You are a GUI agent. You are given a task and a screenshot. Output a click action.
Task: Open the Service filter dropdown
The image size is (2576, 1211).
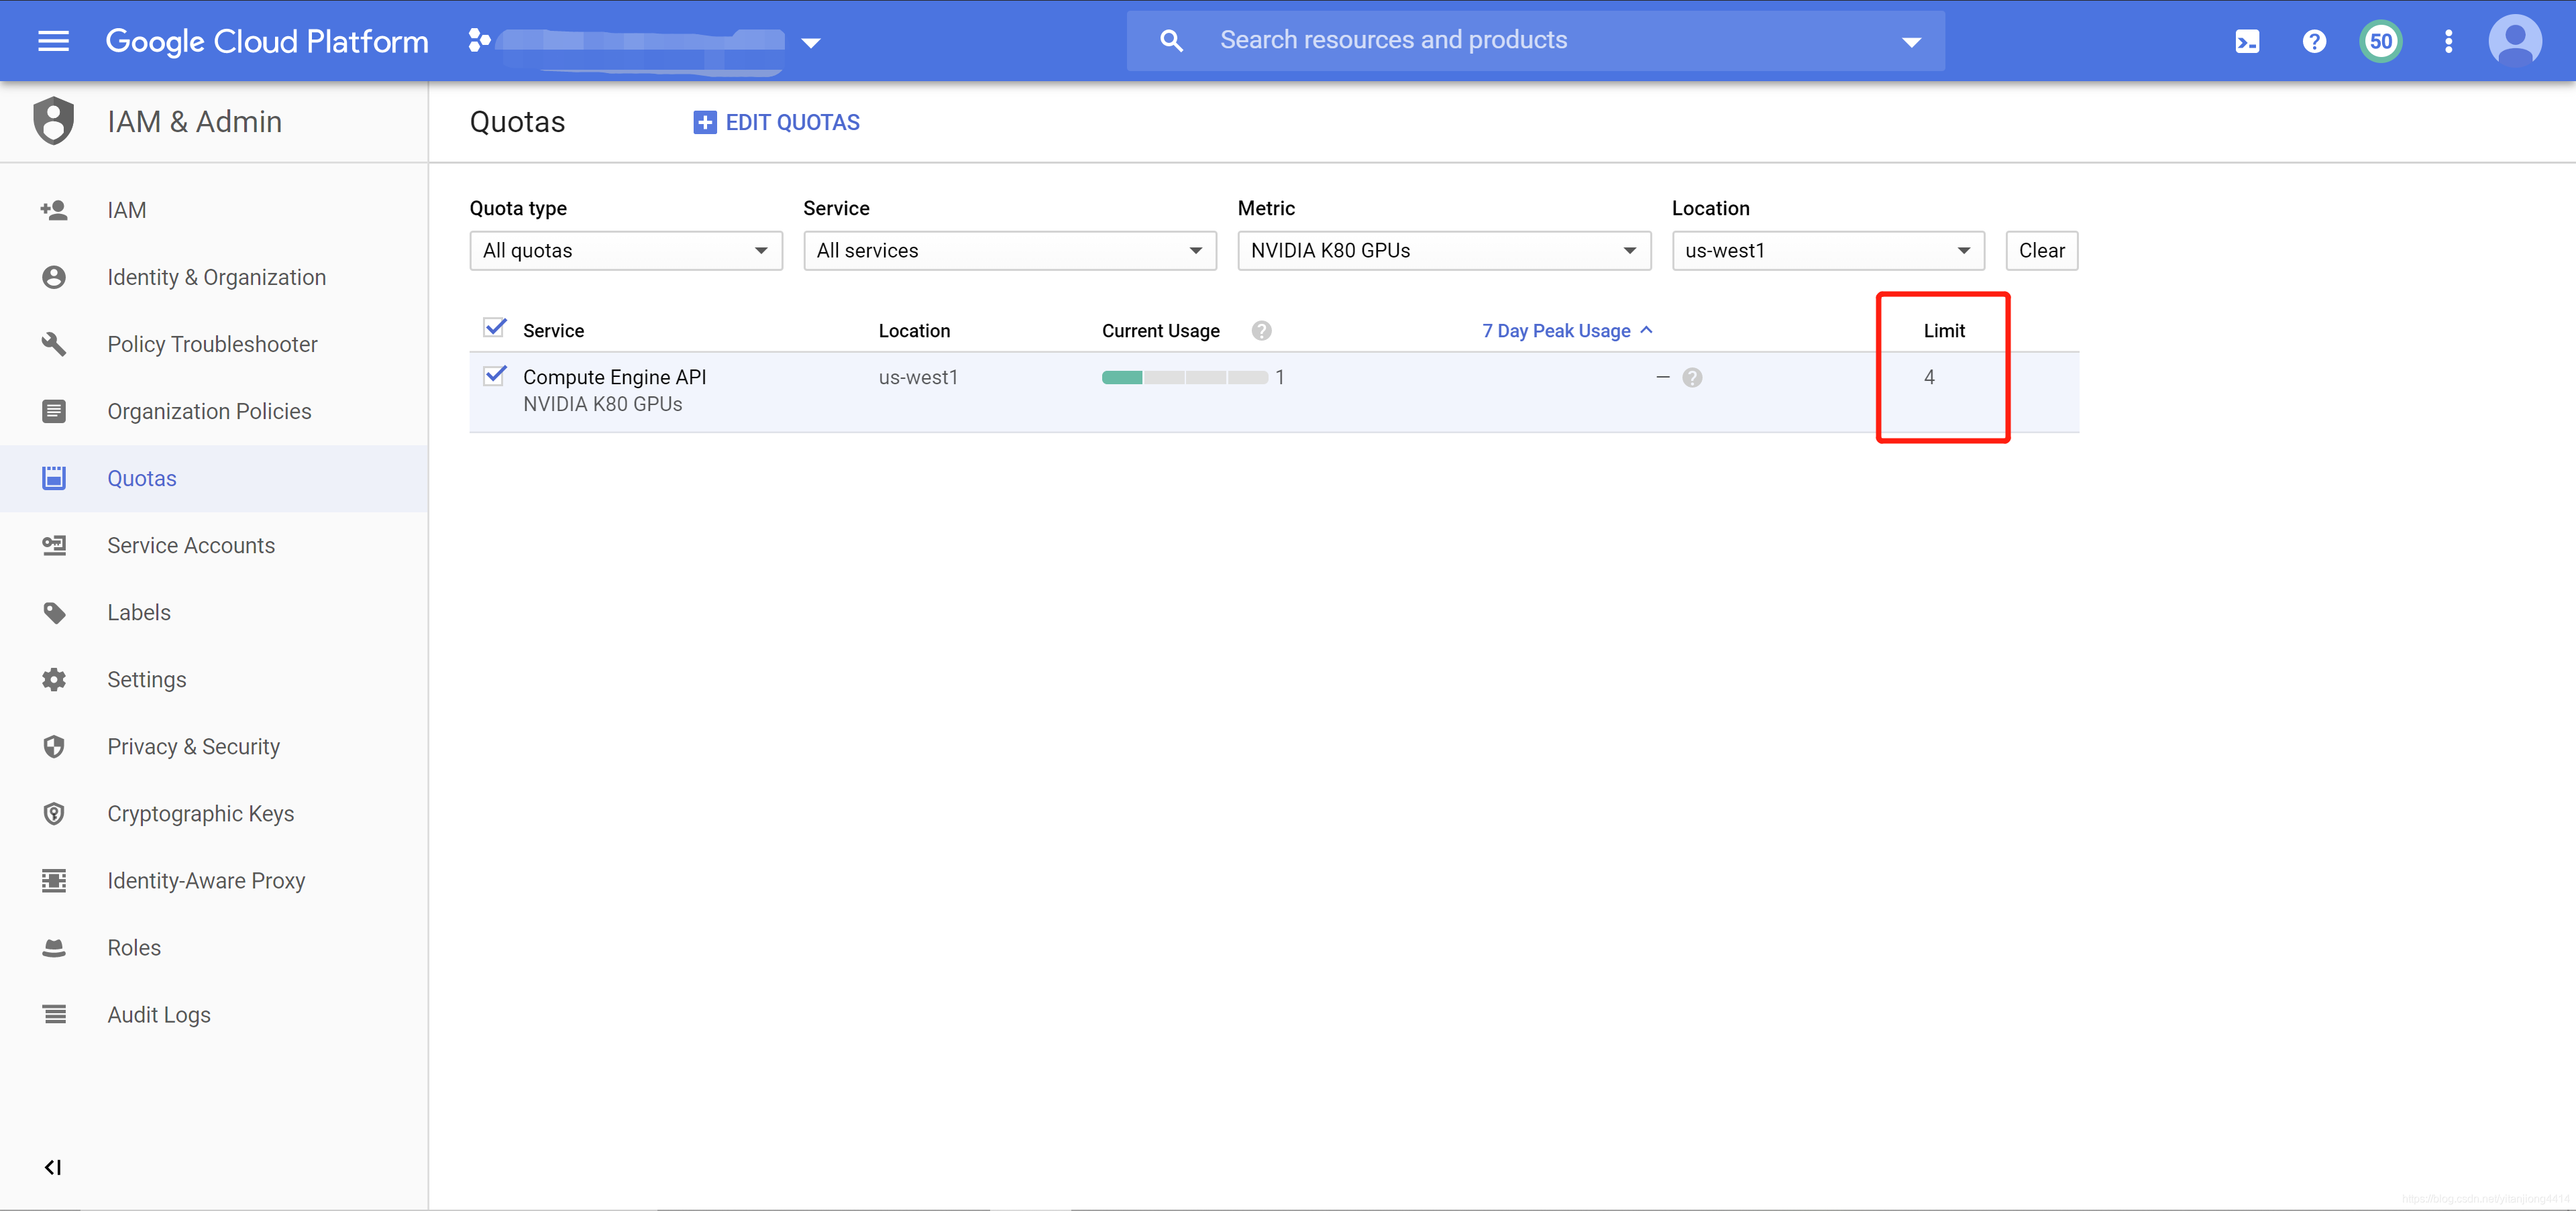[x=1010, y=251]
